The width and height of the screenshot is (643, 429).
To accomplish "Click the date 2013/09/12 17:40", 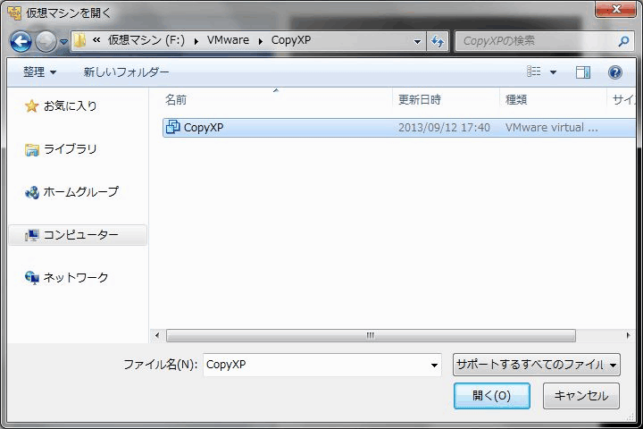I will (444, 128).
